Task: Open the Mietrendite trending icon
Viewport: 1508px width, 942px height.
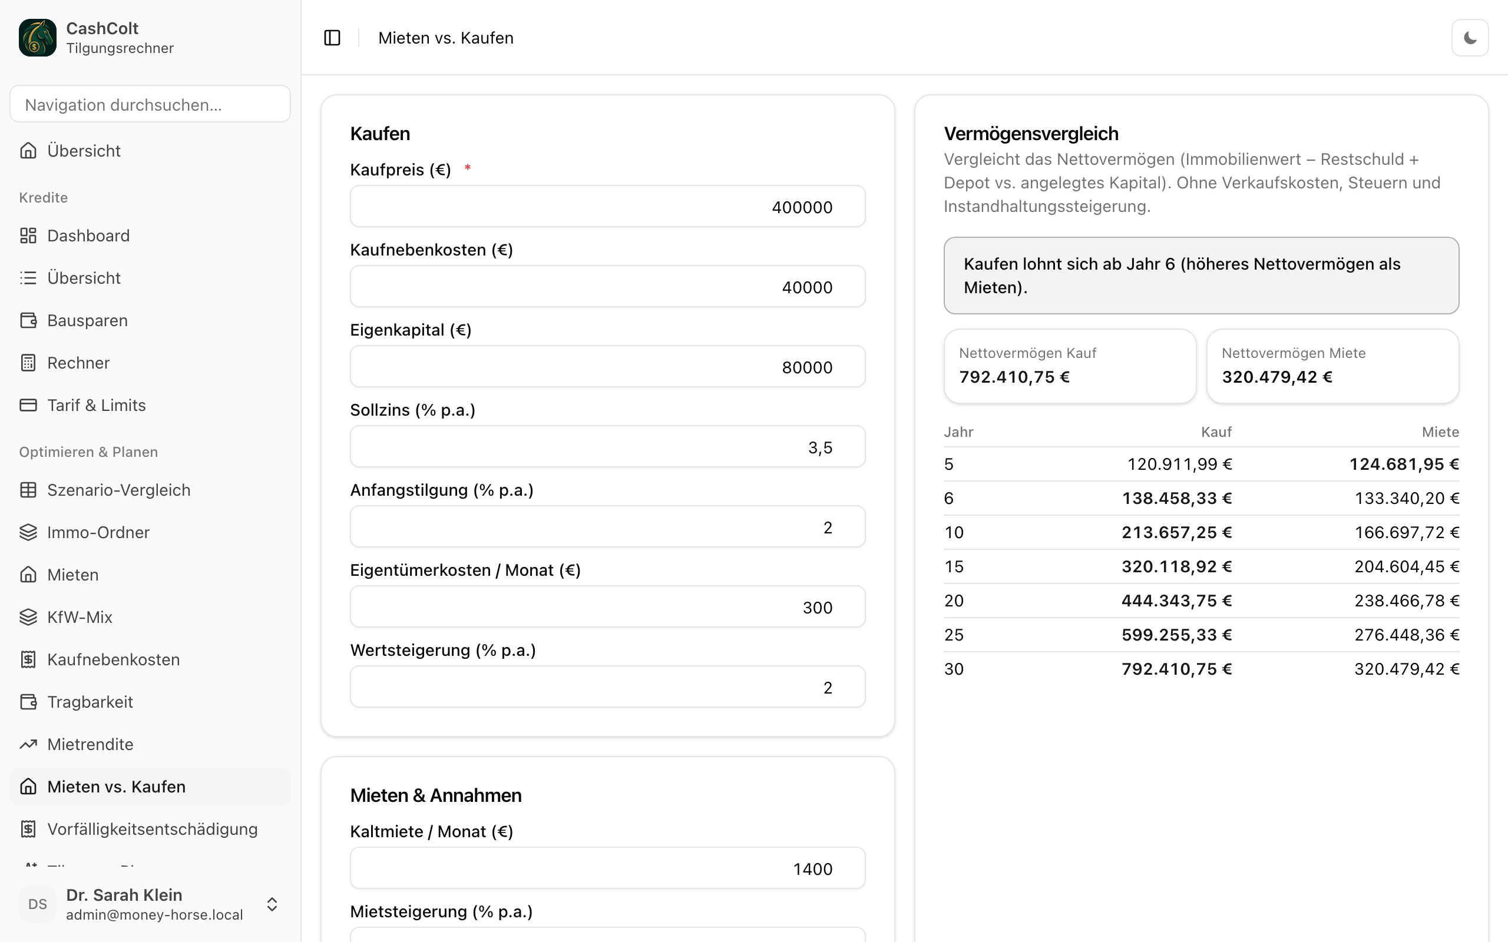Action: (28, 744)
